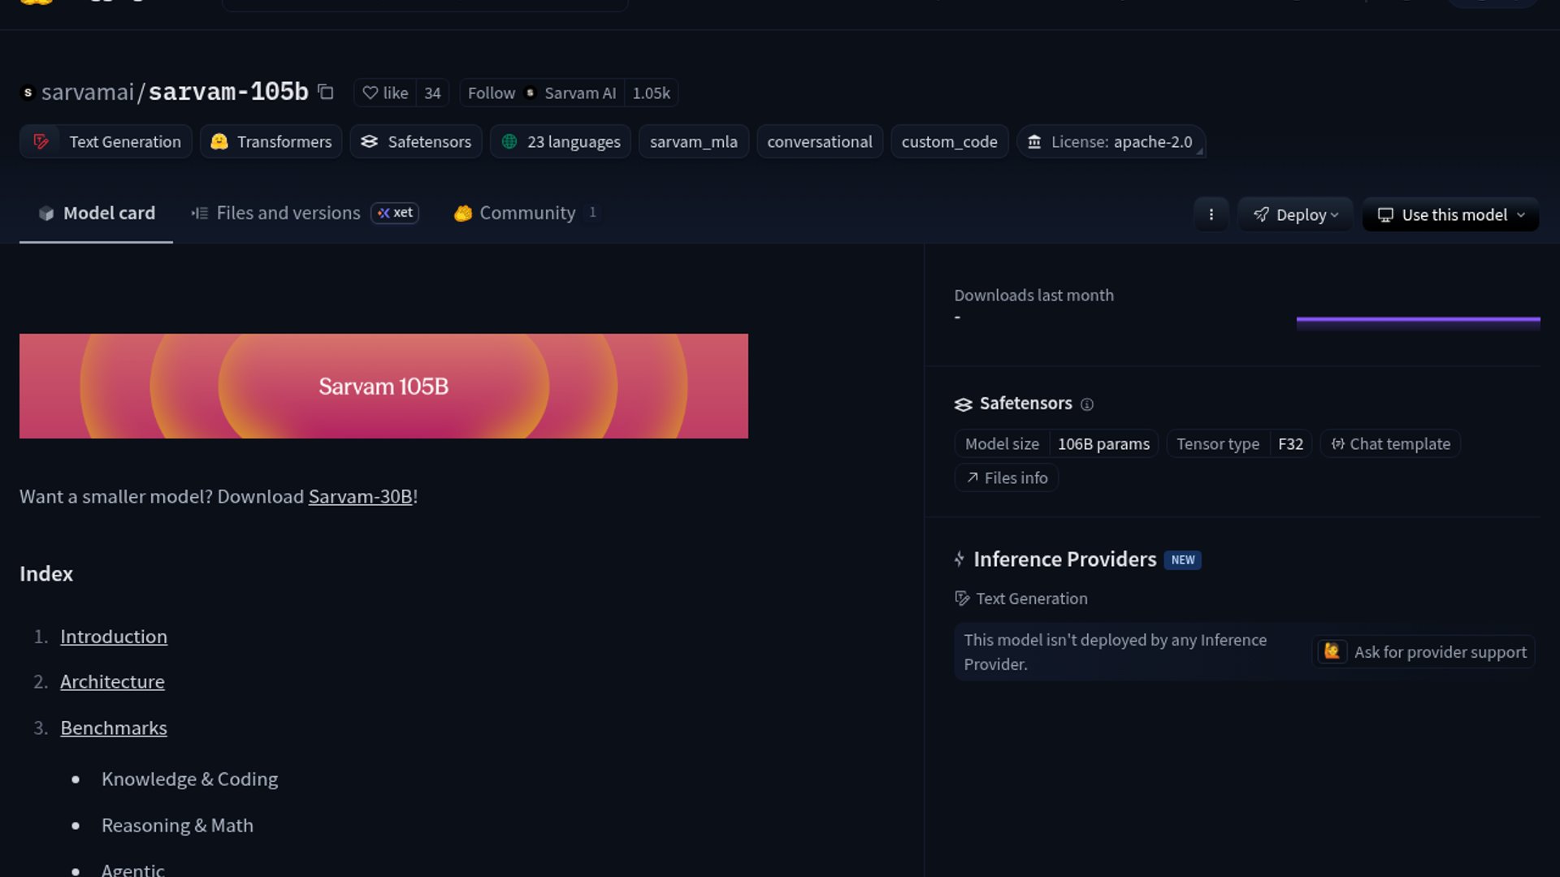Open the 23 languages globe tag
1560x877 pixels.
(561, 141)
